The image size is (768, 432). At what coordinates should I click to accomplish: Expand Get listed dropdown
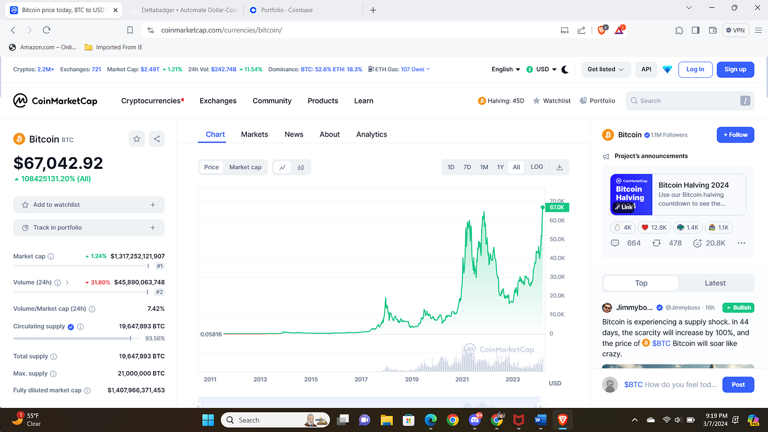pos(606,69)
